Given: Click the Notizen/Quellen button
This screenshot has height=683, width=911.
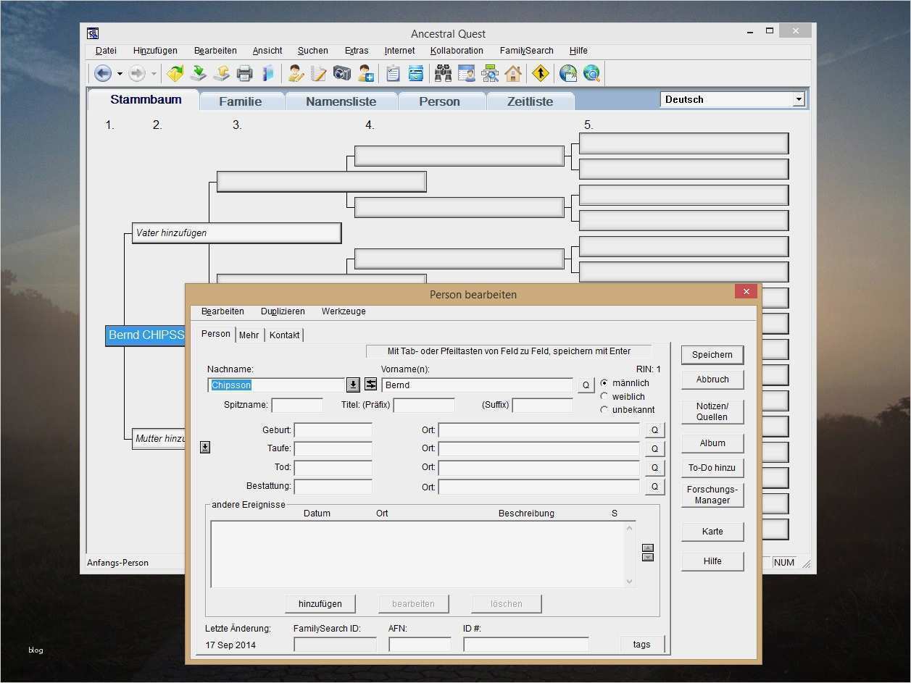Looking at the screenshot, I should click(x=712, y=411).
